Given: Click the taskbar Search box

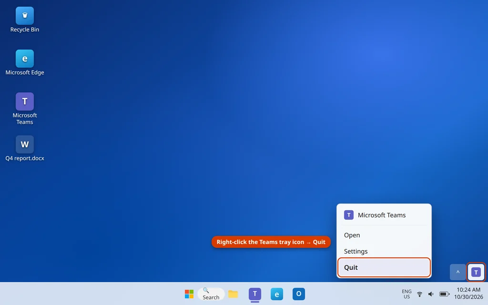Looking at the screenshot, I should click(x=211, y=294).
